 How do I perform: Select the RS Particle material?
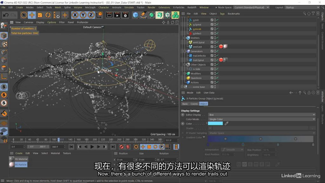[x=21, y=165]
